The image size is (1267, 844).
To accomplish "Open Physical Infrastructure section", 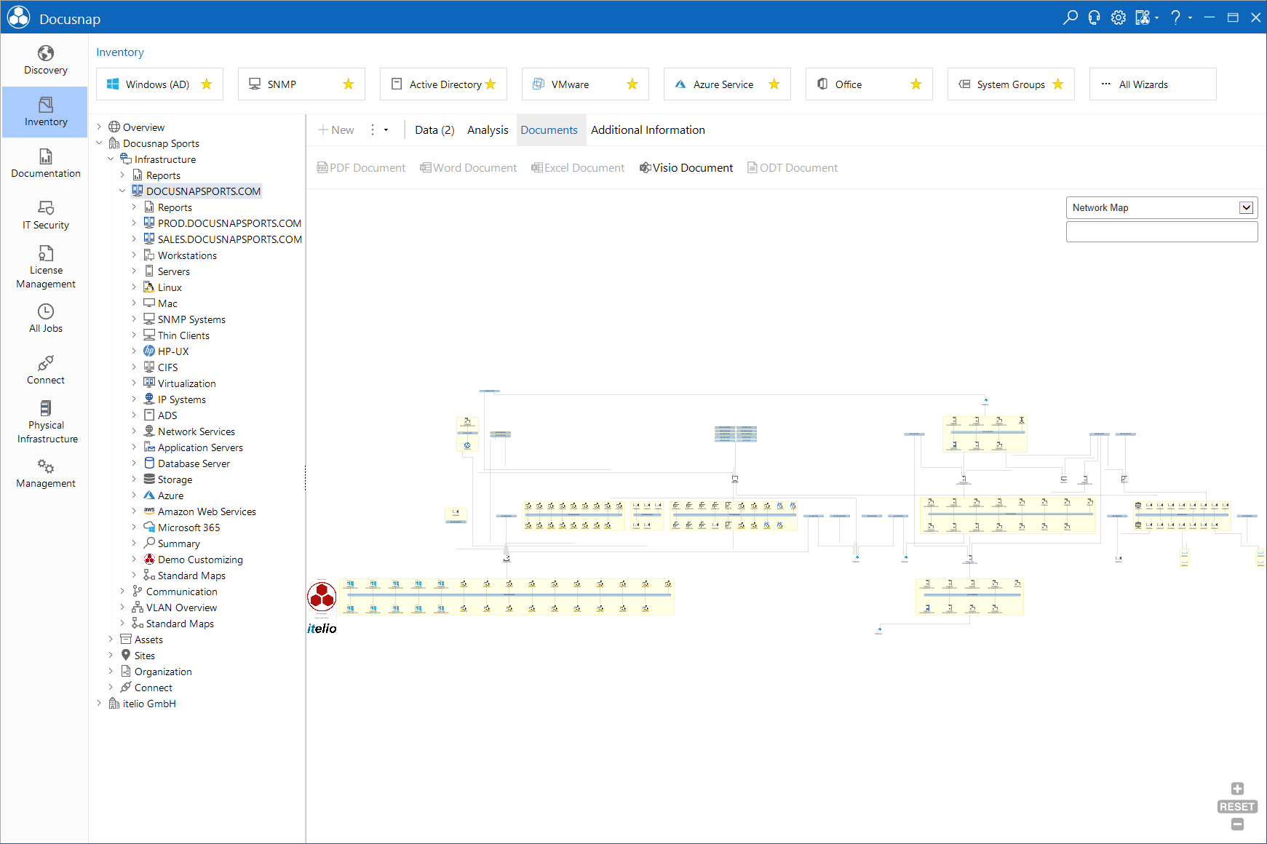I will click(45, 422).
